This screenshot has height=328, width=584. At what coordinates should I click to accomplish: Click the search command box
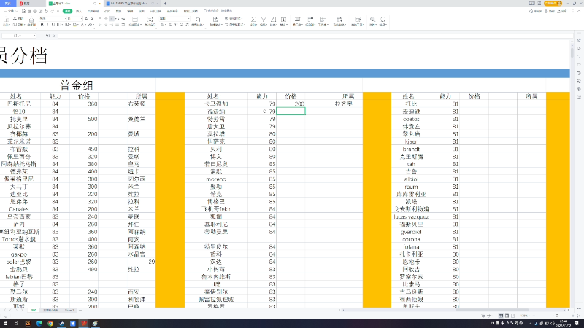218,11
